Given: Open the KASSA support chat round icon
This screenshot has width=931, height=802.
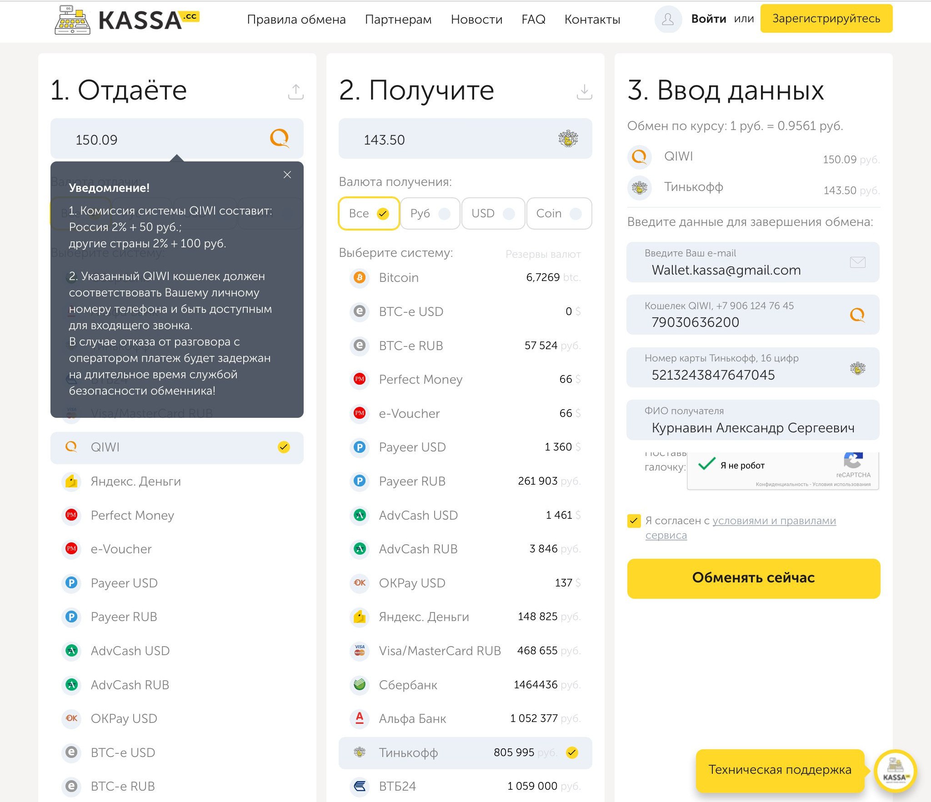Looking at the screenshot, I should coord(895,771).
